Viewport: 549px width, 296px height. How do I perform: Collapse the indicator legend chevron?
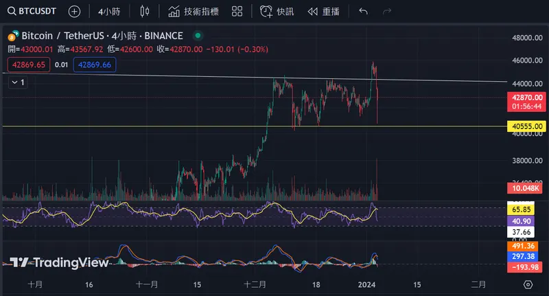click(14, 82)
